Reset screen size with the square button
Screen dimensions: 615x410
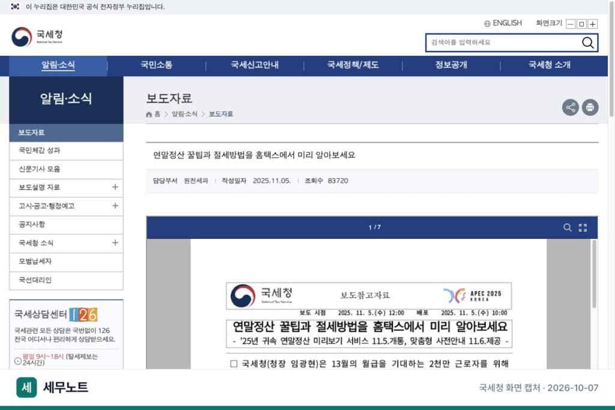point(581,24)
